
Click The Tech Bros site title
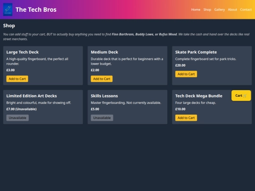click(36, 9)
